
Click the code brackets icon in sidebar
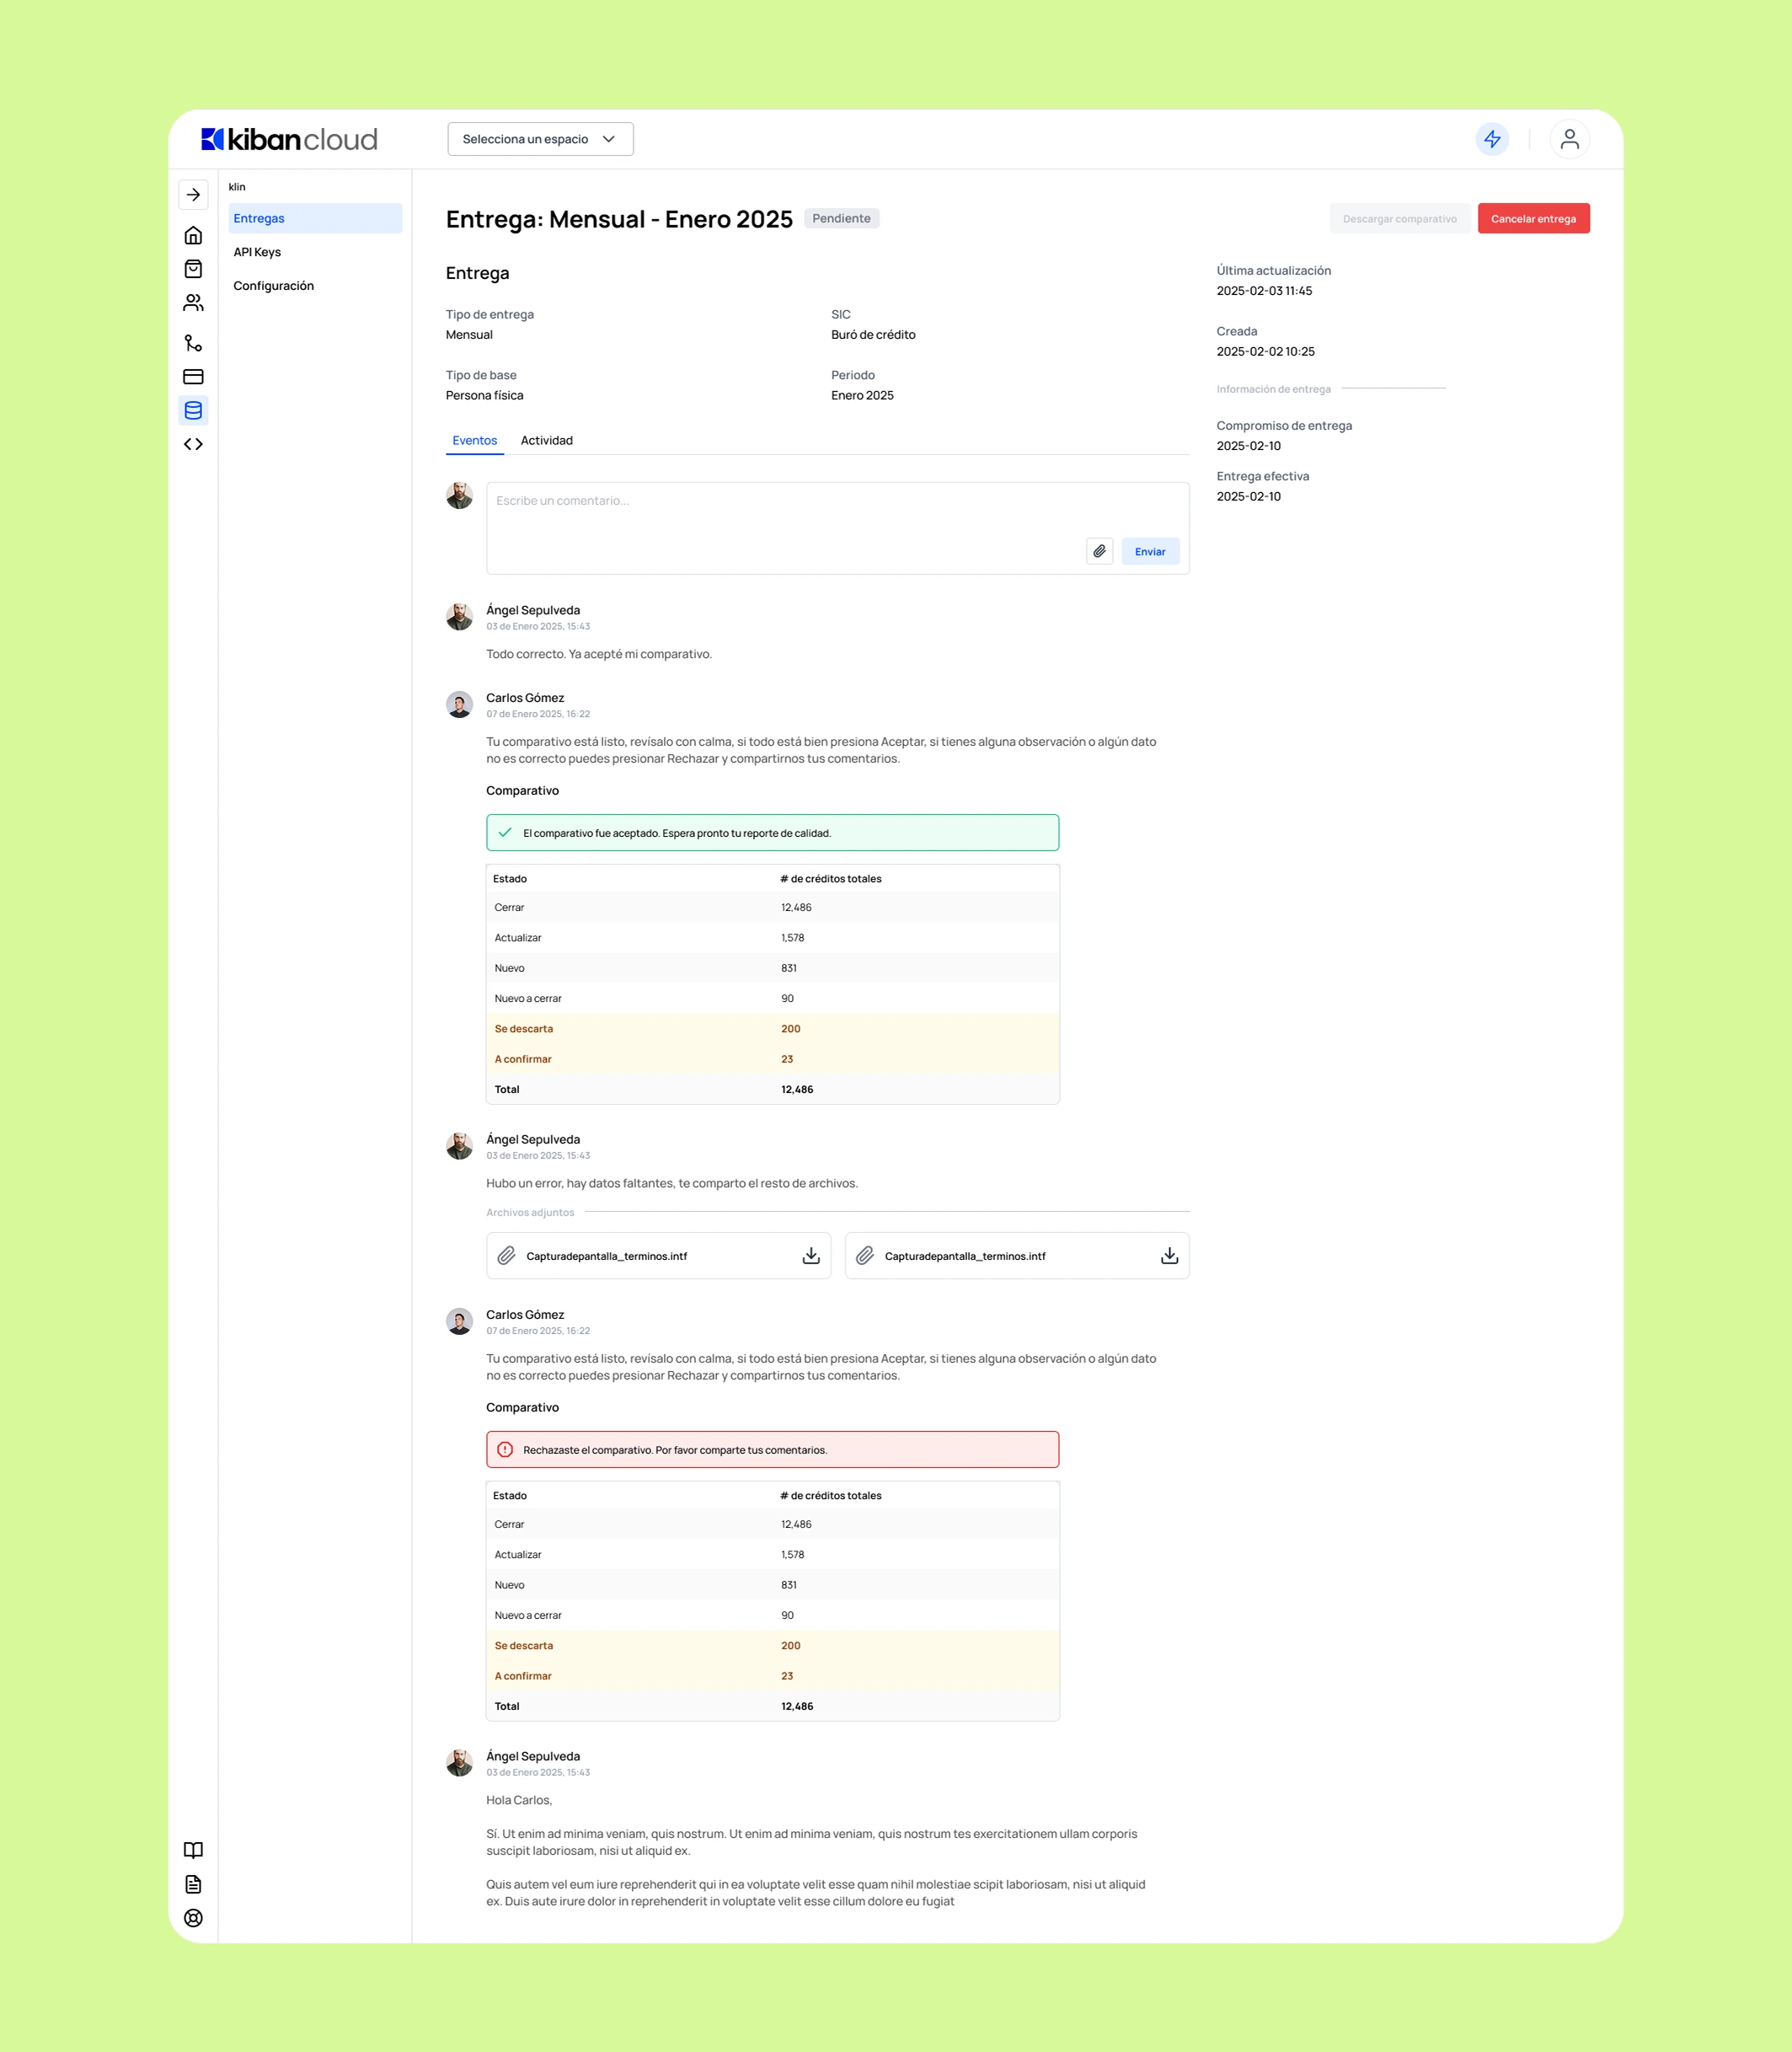pyautogui.click(x=193, y=444)
